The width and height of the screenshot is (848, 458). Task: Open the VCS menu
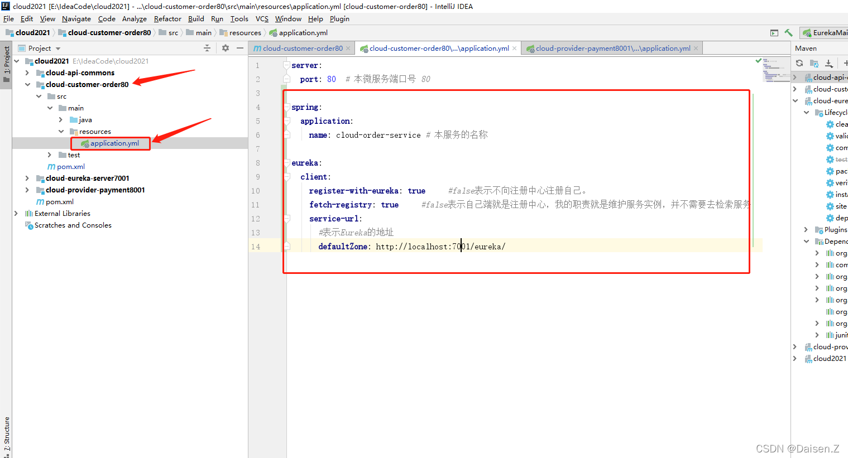262,18
